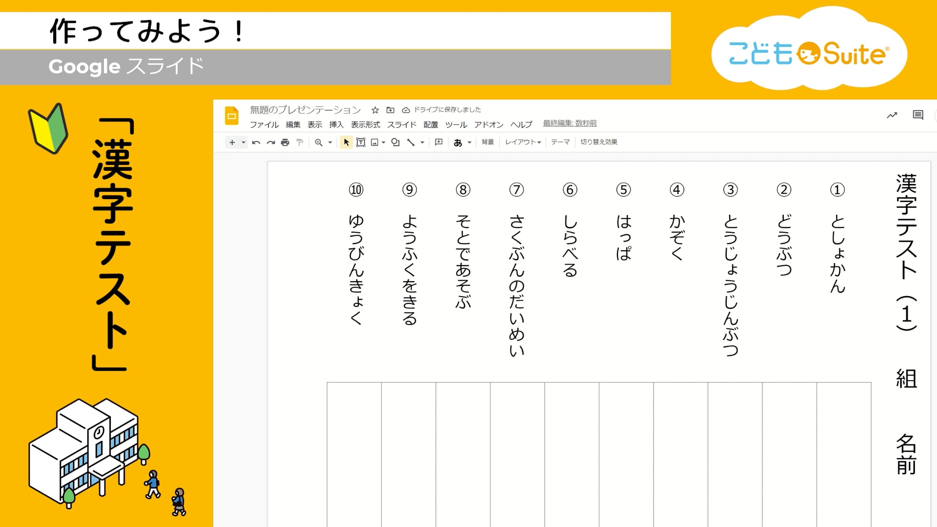Click the add comment icon
This screenshot has width=937, height=527.
(x=439, y=142)
